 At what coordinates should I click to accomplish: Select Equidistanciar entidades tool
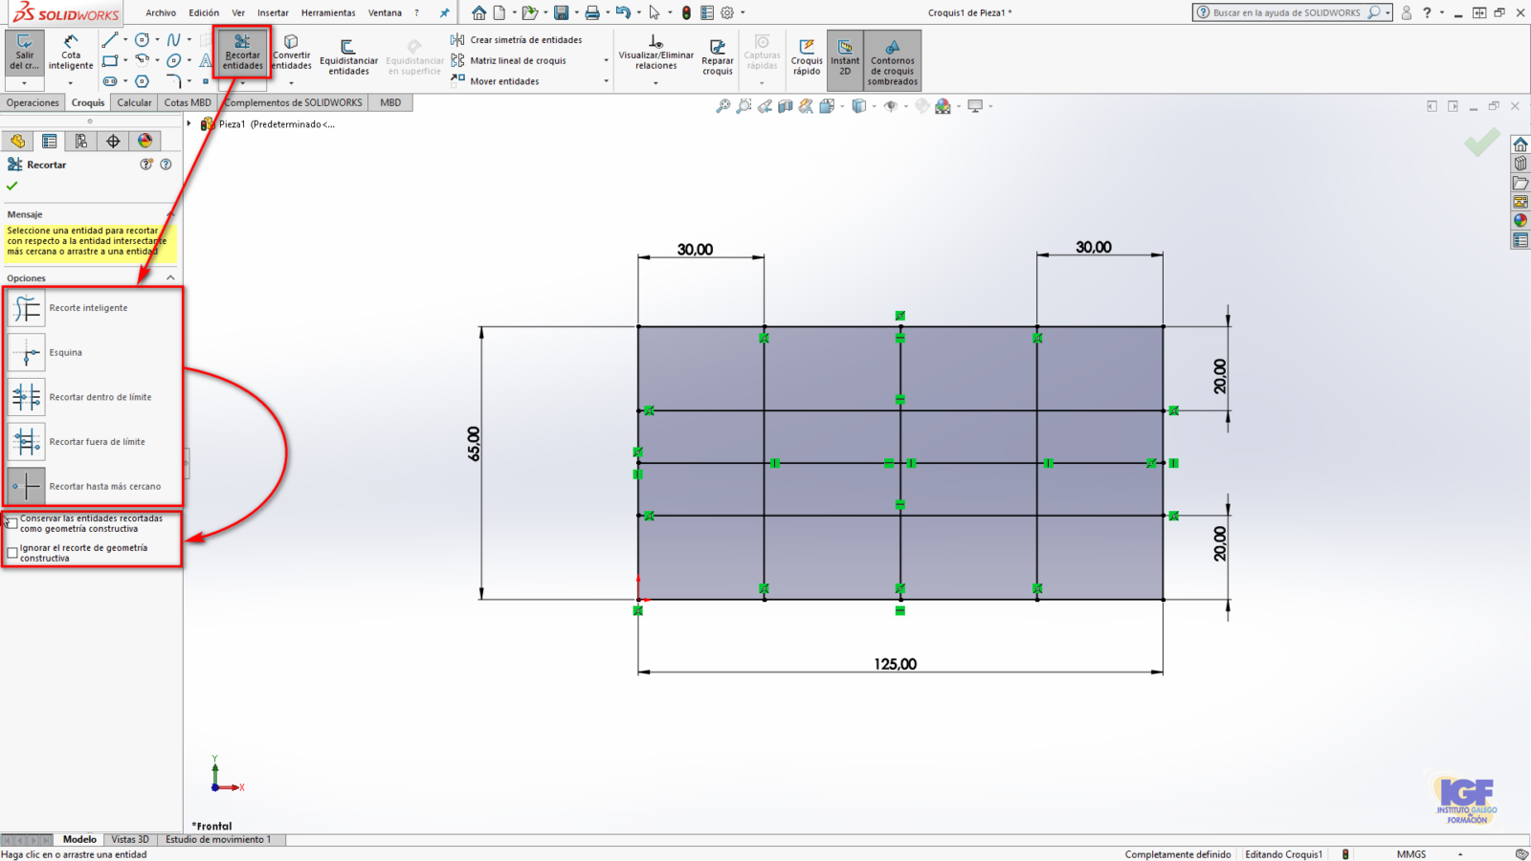(x=348, y=55)
